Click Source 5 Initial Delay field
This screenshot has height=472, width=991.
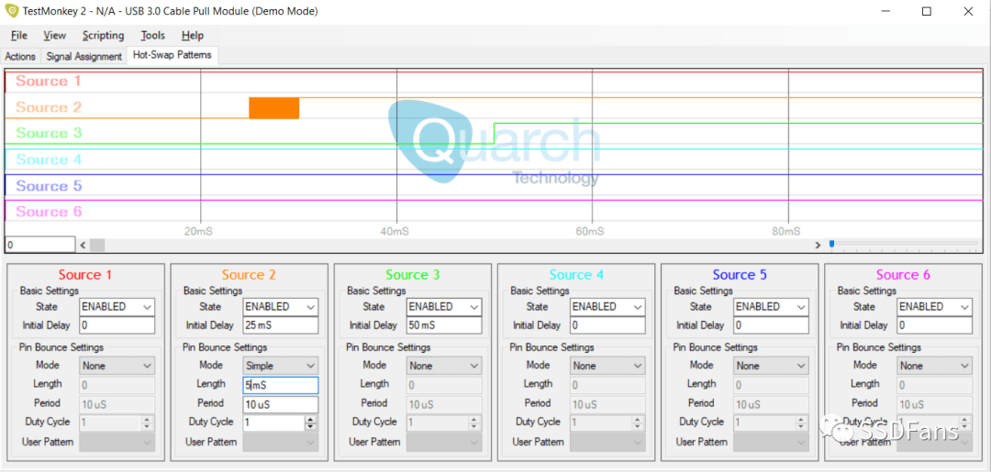click(771, 325)
